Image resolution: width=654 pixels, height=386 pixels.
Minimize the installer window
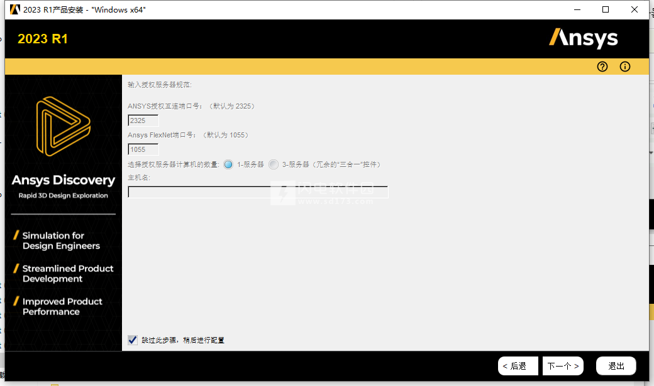[x=577, y=9]
